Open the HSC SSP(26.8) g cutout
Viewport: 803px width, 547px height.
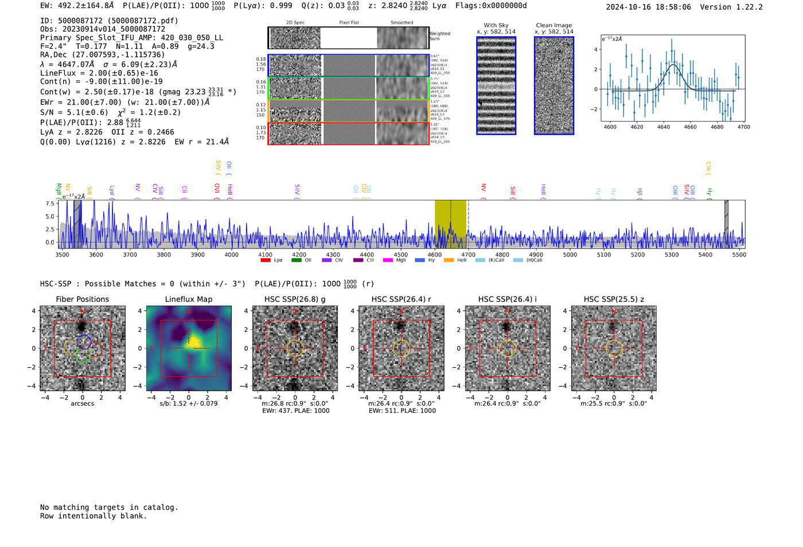(295, 348)
